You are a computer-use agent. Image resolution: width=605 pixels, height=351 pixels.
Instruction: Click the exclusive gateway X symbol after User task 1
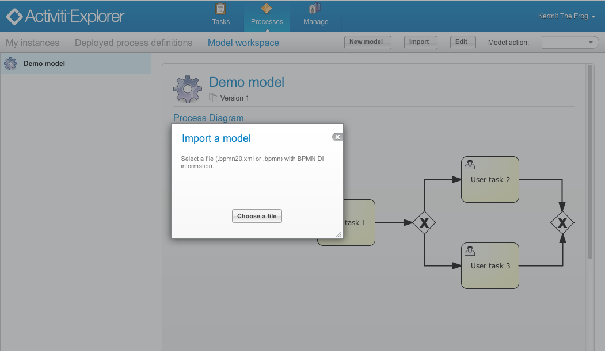pos(424,222)
